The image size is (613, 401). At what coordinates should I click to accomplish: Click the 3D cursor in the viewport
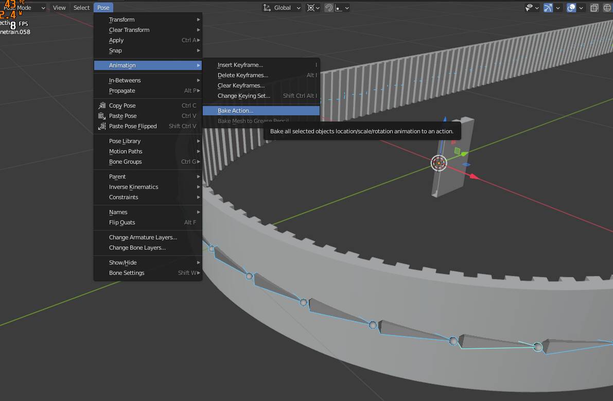tap(439, 163)
